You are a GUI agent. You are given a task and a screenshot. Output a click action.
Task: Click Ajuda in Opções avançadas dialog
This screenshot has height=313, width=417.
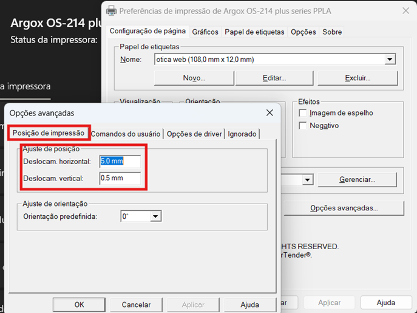(249, 304)
